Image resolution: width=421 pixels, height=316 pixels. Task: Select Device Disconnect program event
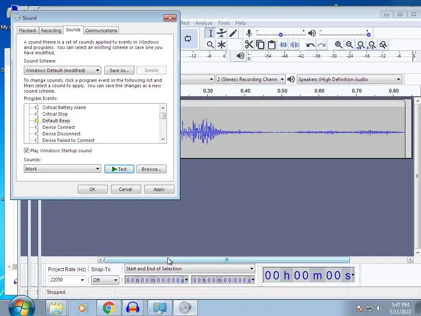[x=62, y=134]
